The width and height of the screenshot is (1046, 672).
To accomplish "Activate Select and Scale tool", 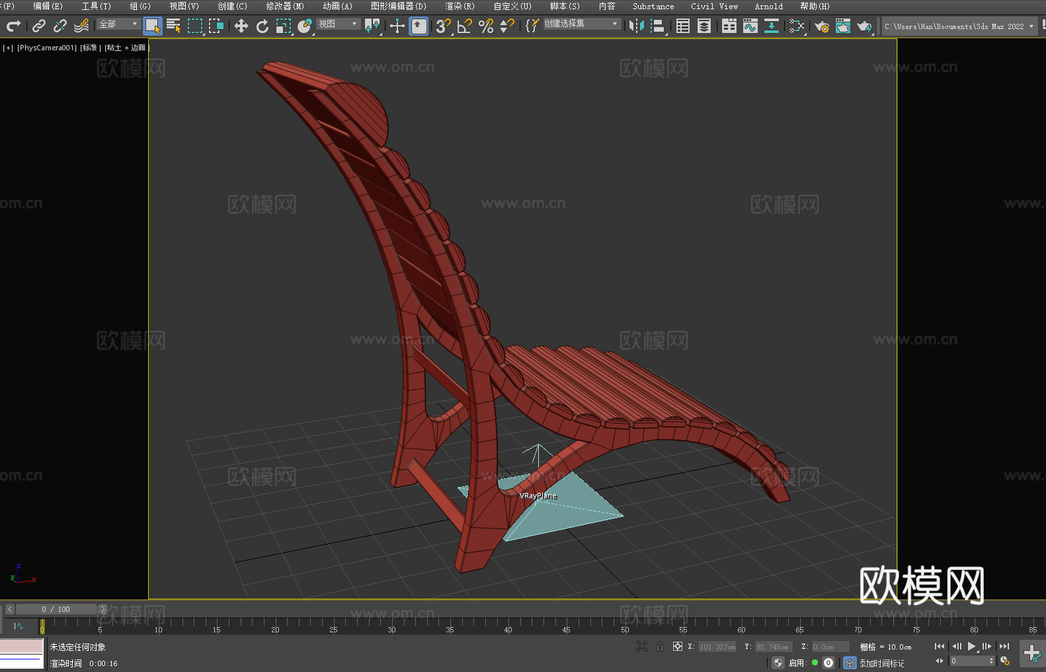I will 284,26.
